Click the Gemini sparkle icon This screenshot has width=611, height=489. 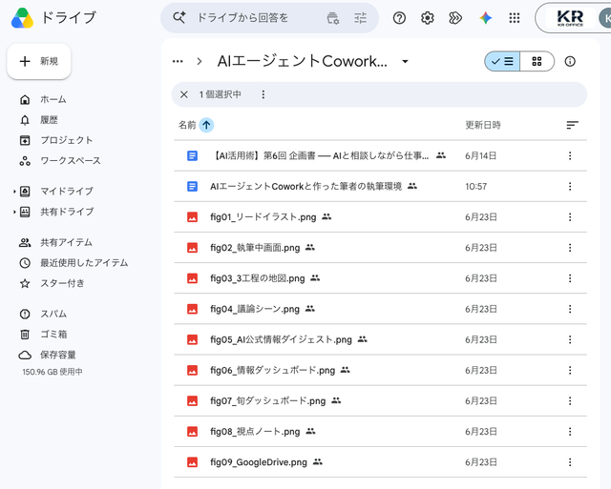tap(486, 18)
